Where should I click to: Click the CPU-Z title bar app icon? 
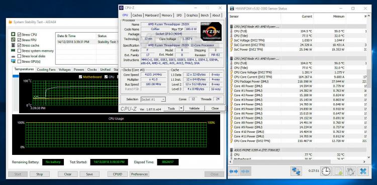click(122, 8)
